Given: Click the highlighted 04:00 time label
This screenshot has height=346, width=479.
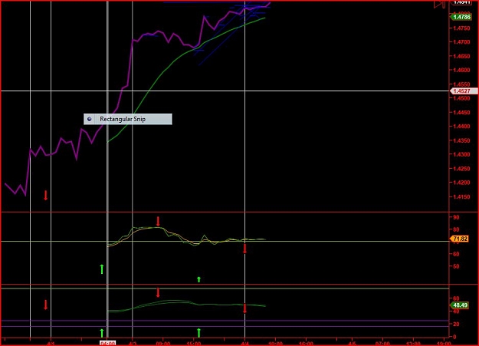Looking at the screenshot, I should (107, 343).
